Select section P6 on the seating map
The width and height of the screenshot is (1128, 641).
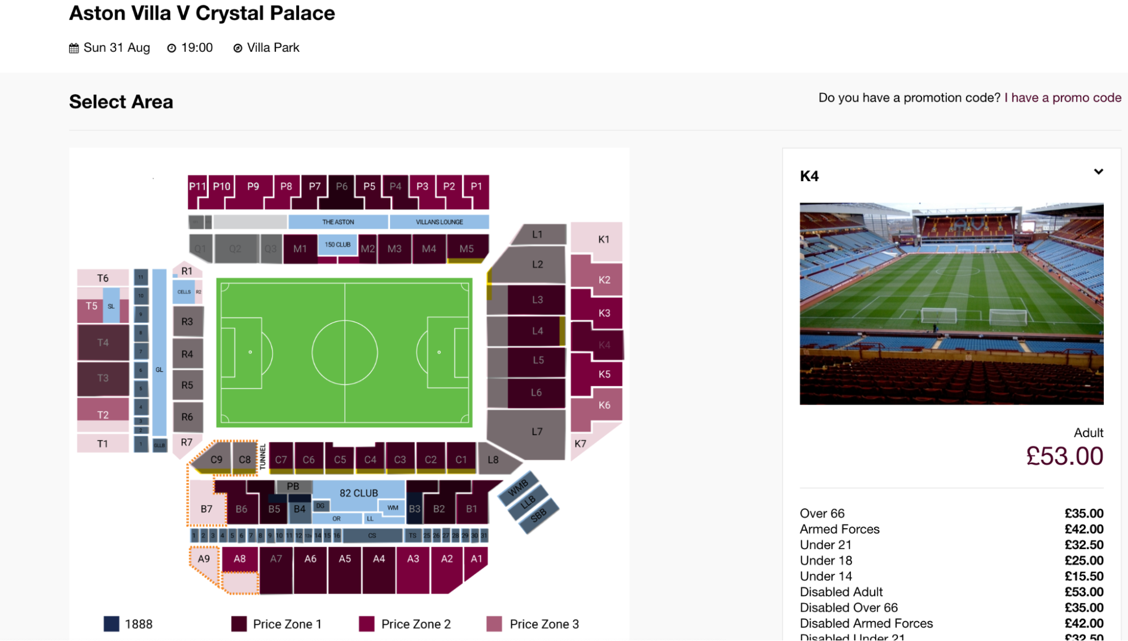click(343, 186)
